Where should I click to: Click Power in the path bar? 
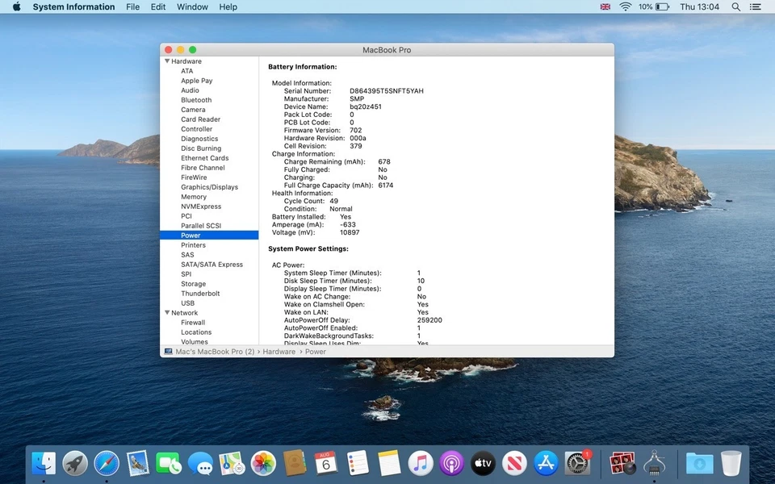(316, 352)
